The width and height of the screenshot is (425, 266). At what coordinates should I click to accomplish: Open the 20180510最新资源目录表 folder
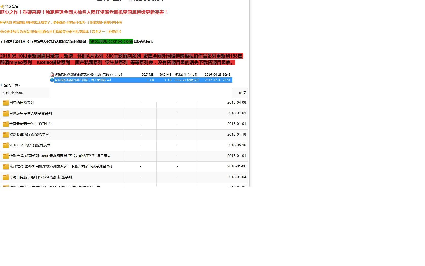[30, 145]
